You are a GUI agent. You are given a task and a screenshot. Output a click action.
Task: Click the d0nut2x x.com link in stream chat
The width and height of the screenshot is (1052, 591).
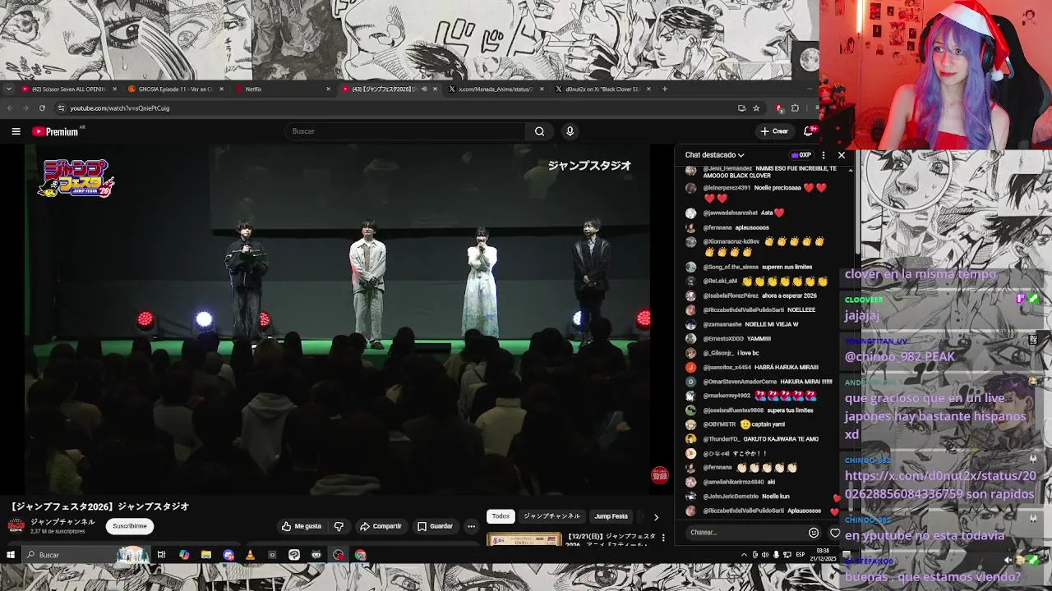coord(940,485)
